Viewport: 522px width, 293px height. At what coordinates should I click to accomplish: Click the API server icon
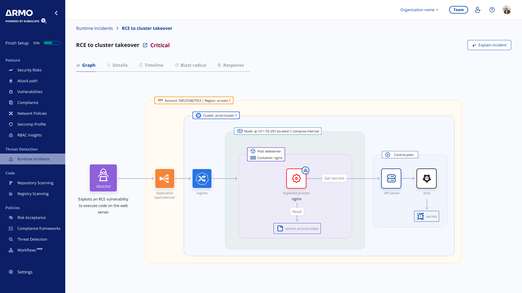[x=391, y=179]
